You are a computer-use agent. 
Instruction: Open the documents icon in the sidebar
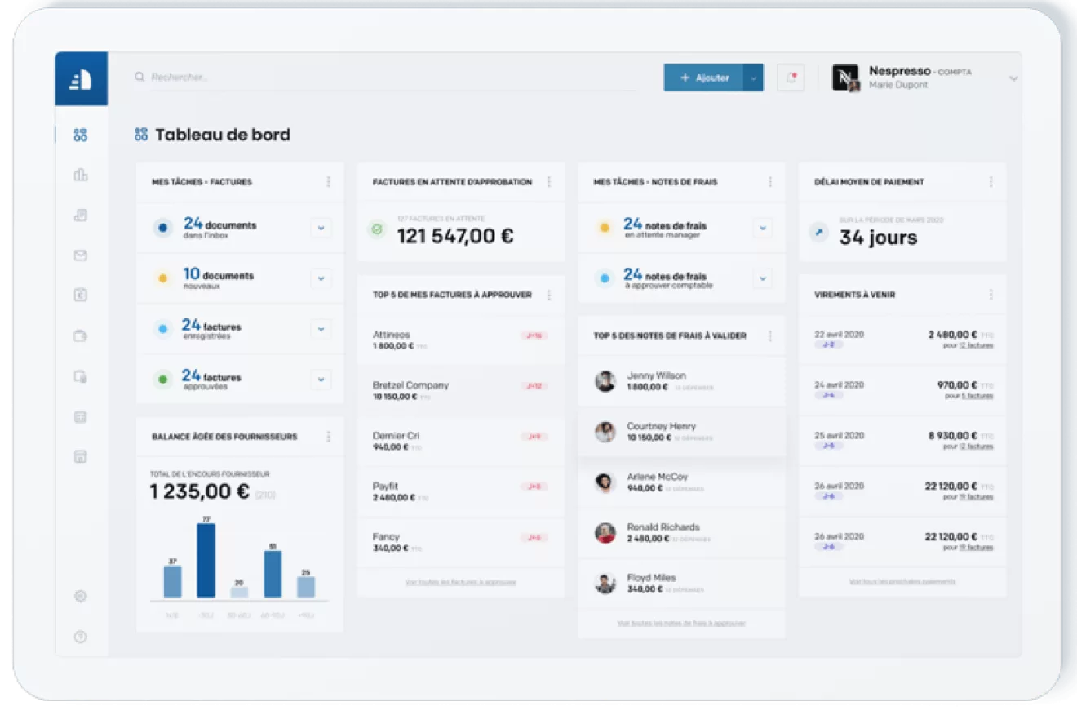80,216
